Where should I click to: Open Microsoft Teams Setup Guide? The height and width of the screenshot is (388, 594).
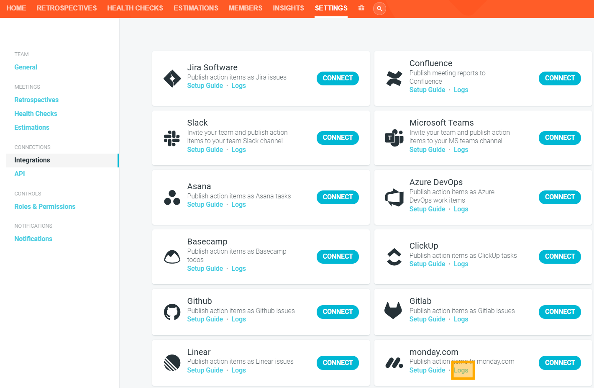tap(427, 150)
